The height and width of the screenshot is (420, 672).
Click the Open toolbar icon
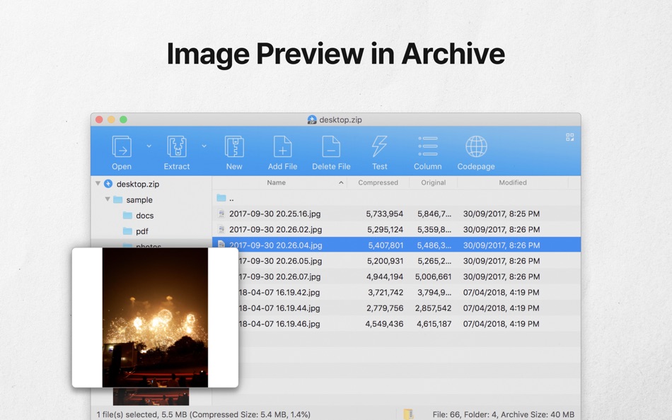(121, 146)
